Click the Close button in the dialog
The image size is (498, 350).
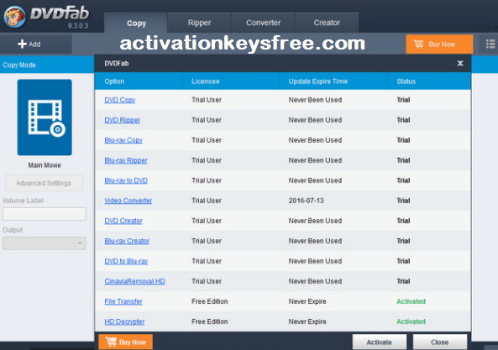pos(439,342)
